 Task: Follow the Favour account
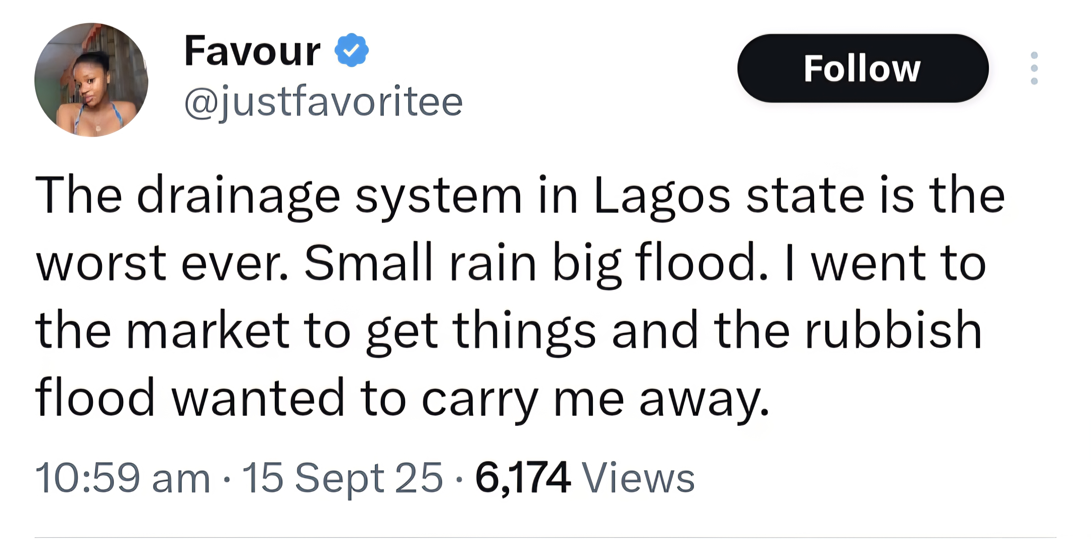point(863,68)
